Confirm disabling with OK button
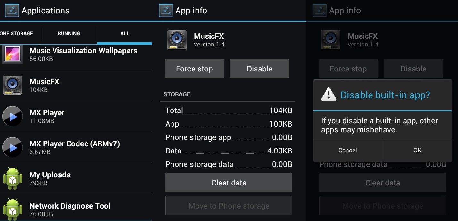The height and width of the screenshot is (221, 458). [x=417, y=150]
